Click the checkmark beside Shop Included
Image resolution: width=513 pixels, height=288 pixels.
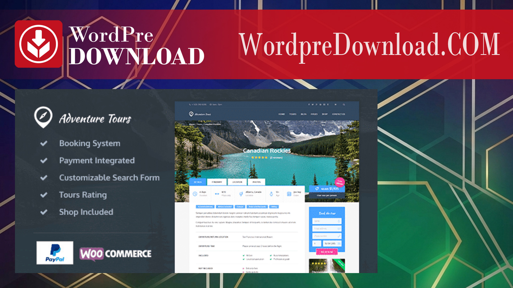44,212
